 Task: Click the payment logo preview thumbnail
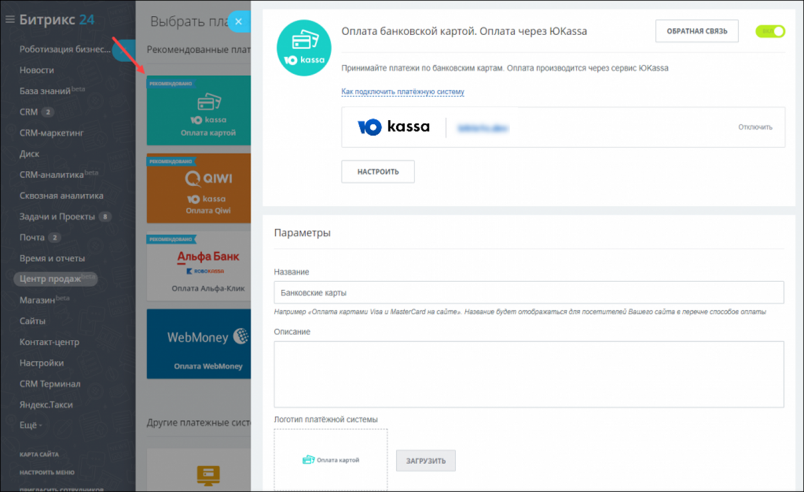pyautogui.click(x=330, y=460)
